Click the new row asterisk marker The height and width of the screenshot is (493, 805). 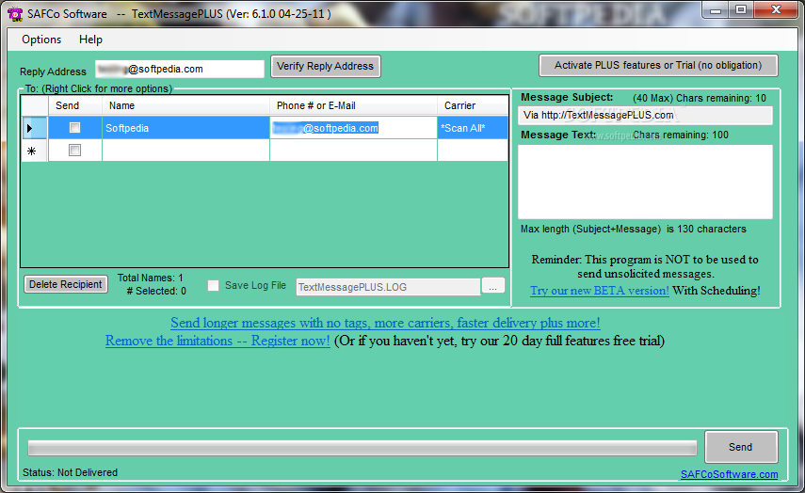coord(35,151)
